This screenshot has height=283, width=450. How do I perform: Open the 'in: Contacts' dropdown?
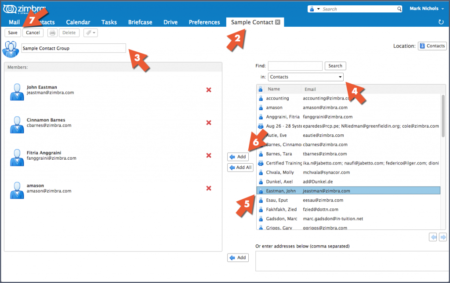[x=305, y=77]
